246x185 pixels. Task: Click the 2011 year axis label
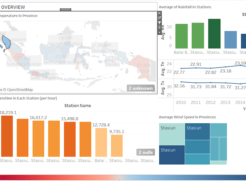coord(196,102)
